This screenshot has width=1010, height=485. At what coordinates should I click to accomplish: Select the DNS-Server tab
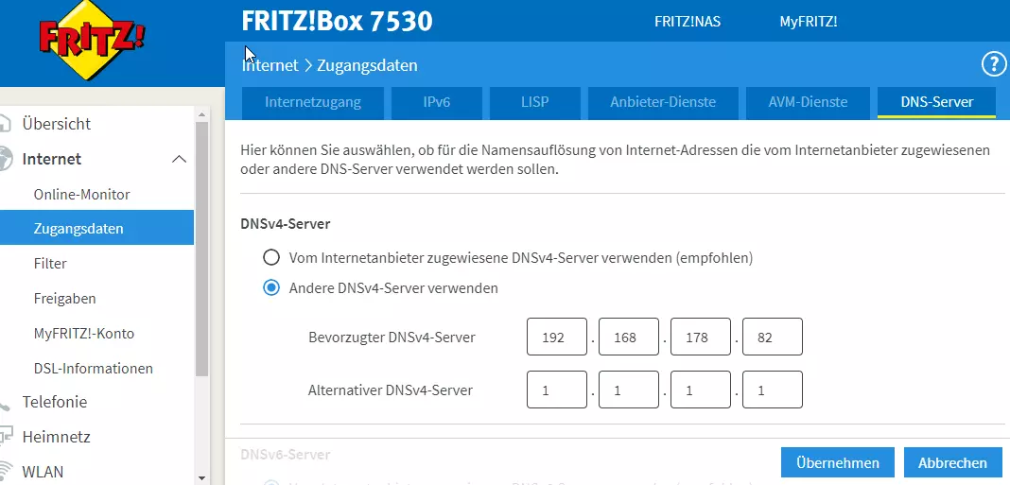[x=936, y=102]
